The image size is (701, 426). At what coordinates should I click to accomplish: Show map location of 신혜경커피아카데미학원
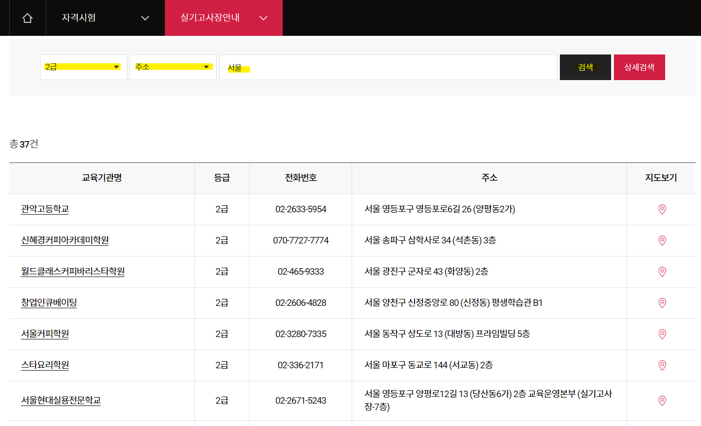click(x=662, y=241)
